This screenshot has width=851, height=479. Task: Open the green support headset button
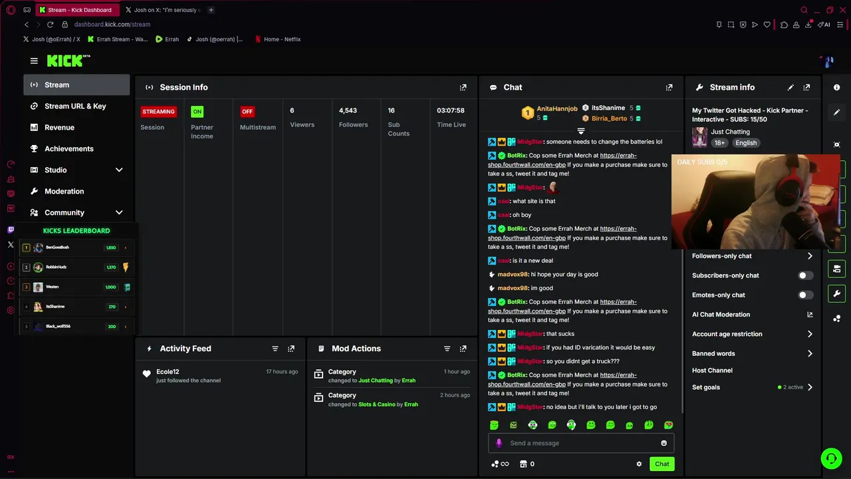[x=831, y=458]
